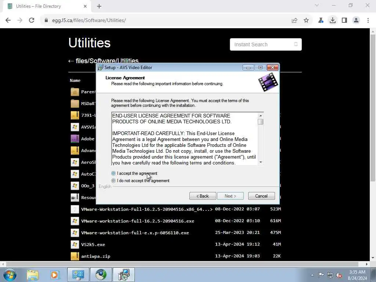The width and height of the screenshot is (376, 282).
Task: Click the Control Panel taskbar icon
Action: (78, 275)
